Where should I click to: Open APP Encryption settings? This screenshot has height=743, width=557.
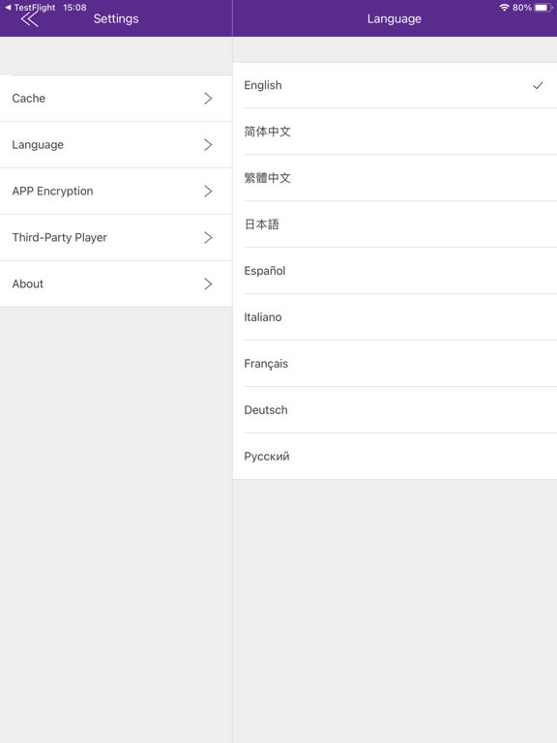click(x=116, y=191)
